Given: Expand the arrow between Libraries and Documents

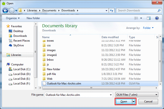Looking at the screenshot, I should (x=40, y=10).
